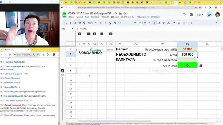Select the cell containing 50 000
This screenshot has width=223, height=125.
pos(187,49)
